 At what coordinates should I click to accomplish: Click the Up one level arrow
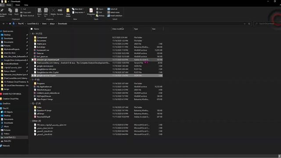10,24
